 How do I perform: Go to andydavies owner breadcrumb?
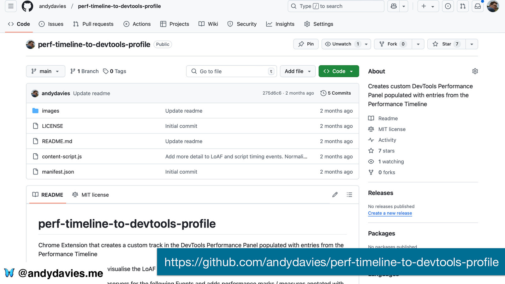(x=53, y=6)
